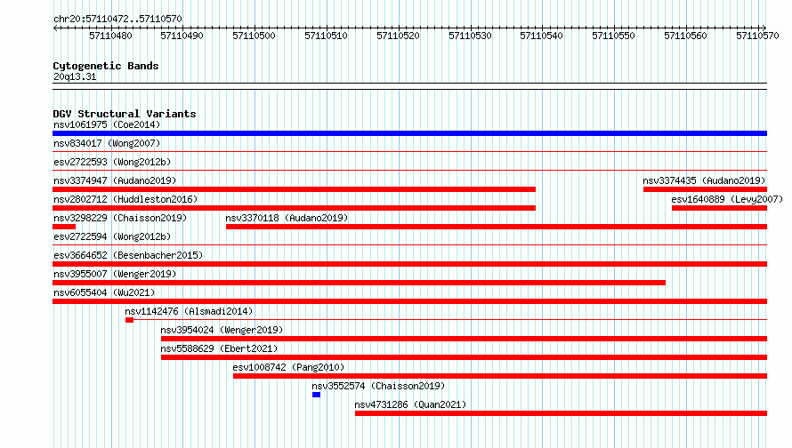Select the red nsv3374947 variant bar
This screenshot has height=448, width=792.
click(294, 189)
